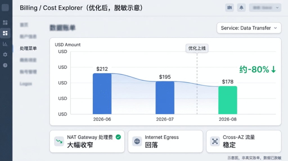
Task: Click the Billing / Cost Explorer page title
Action: (81, 8)
